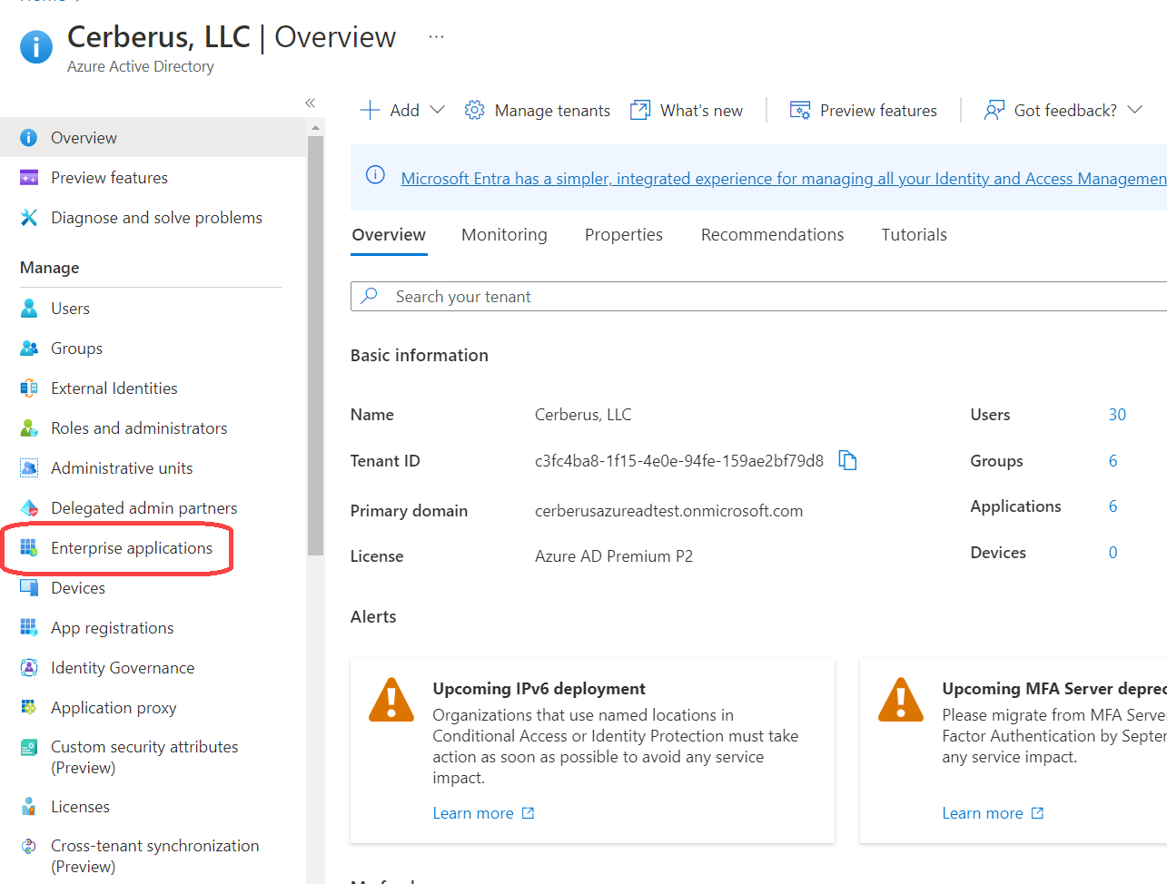
Task: Click the Add button in toolbar
Action: [x=402, y=111]
